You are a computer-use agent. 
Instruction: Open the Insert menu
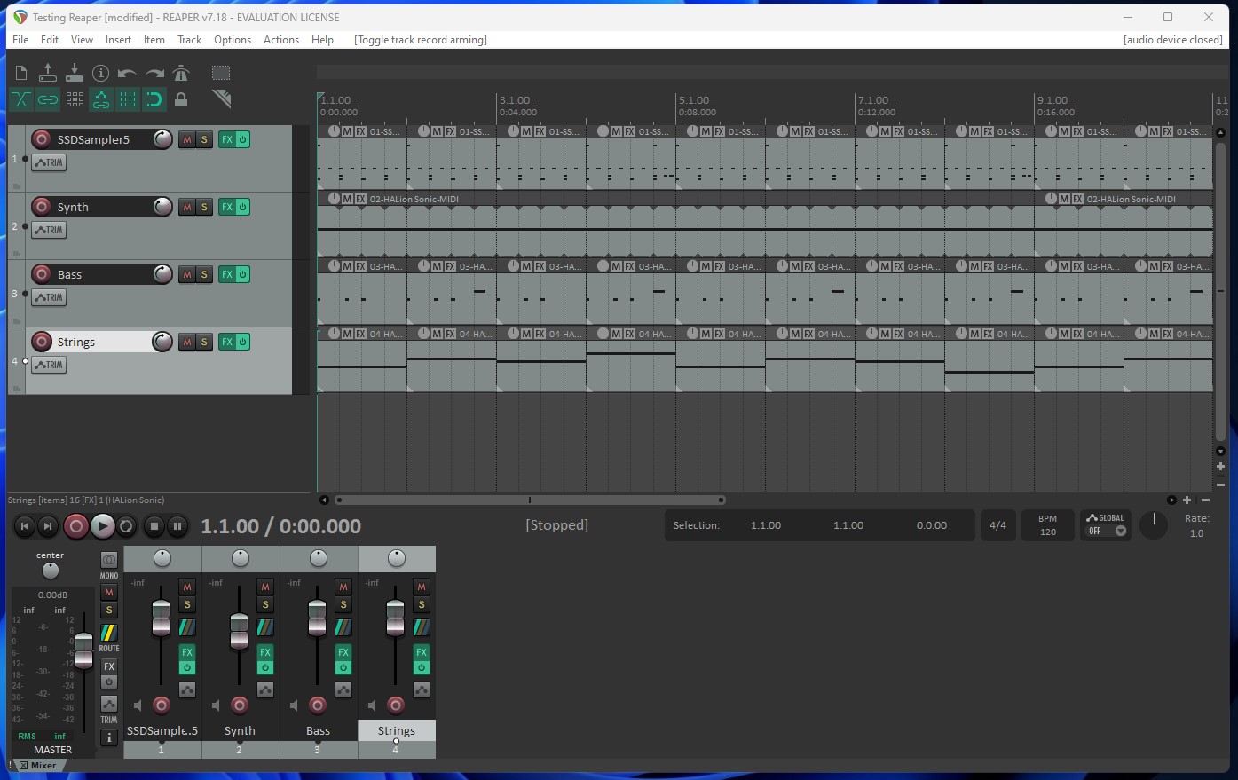point(118,40)
